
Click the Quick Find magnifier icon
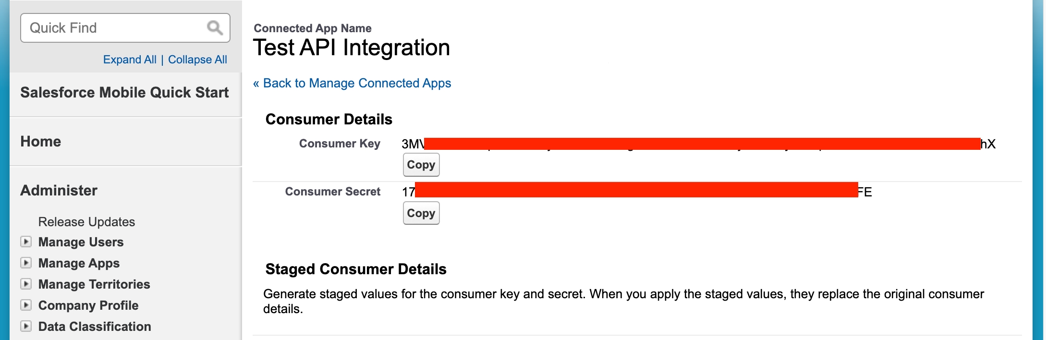pos(215,28)
